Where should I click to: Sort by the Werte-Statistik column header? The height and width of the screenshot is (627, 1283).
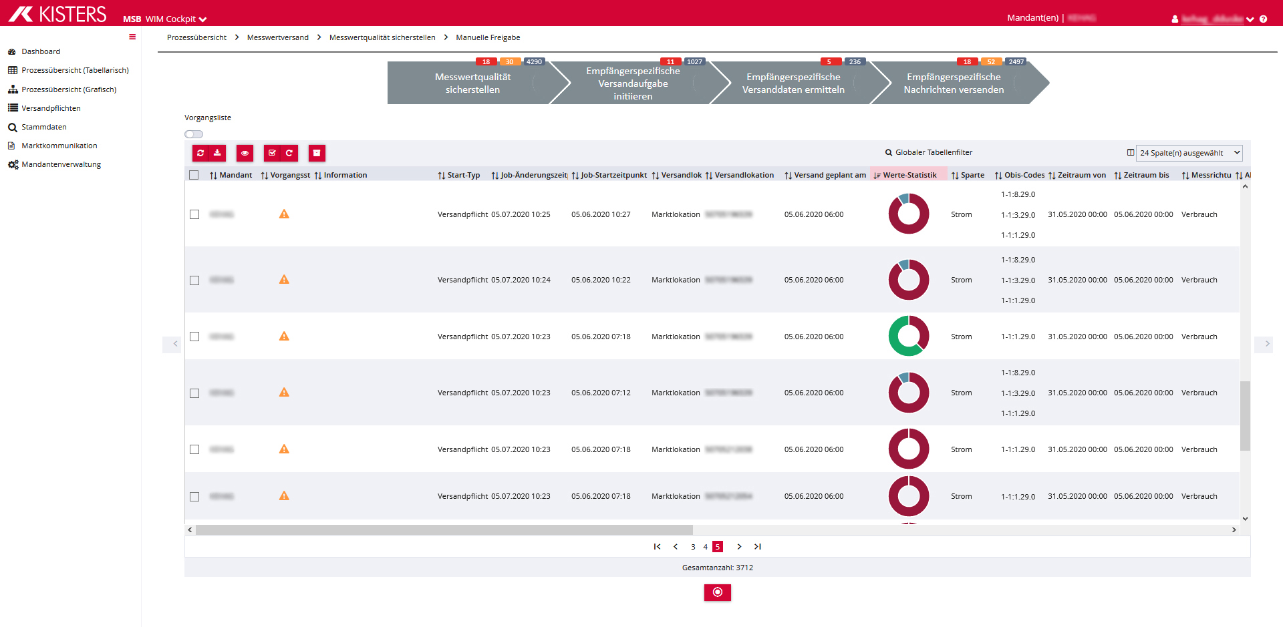pos(909,175)
